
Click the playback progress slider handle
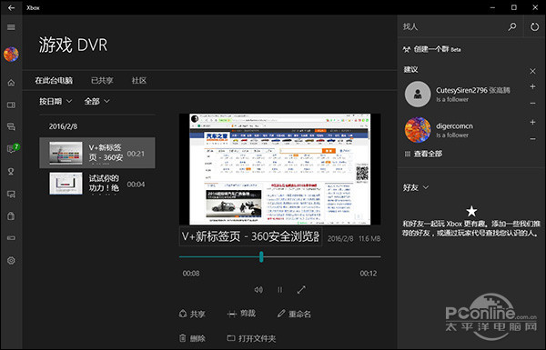tap(261, 257)
